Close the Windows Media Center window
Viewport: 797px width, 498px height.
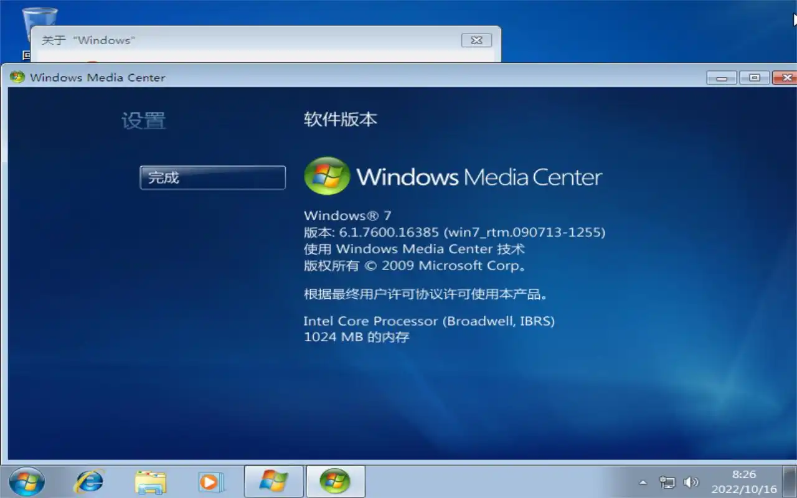[x=786, y=78]
